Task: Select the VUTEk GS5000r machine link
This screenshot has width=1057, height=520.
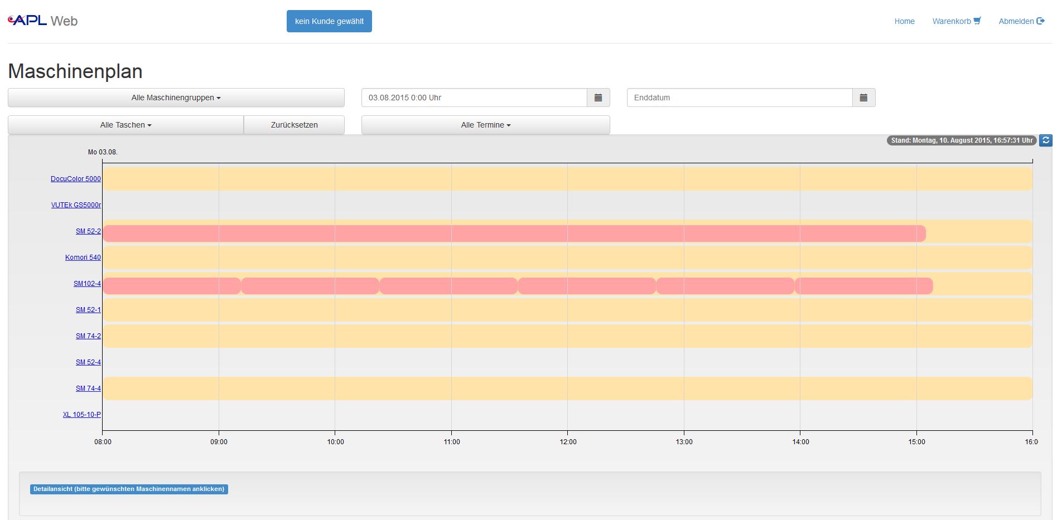Action: tap(76, 205)
